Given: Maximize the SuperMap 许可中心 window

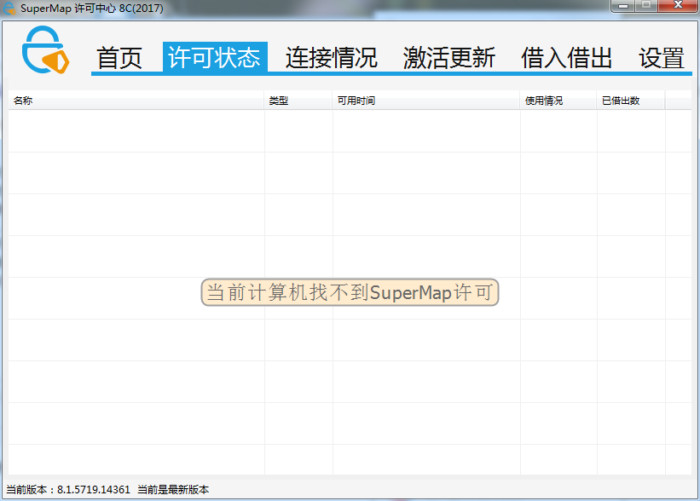Looking at the screenshot, I should (x=646, y=6).
